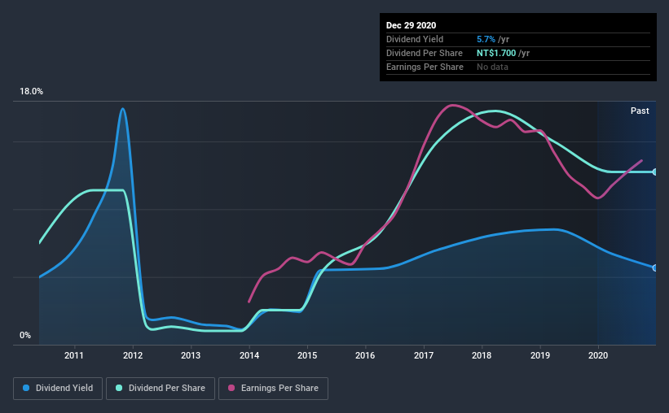Click the 18.0% y-axis label

click(31, 92)
